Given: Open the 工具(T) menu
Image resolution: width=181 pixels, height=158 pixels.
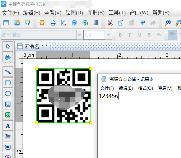Looking at the screenshot, I should [117, 13].
